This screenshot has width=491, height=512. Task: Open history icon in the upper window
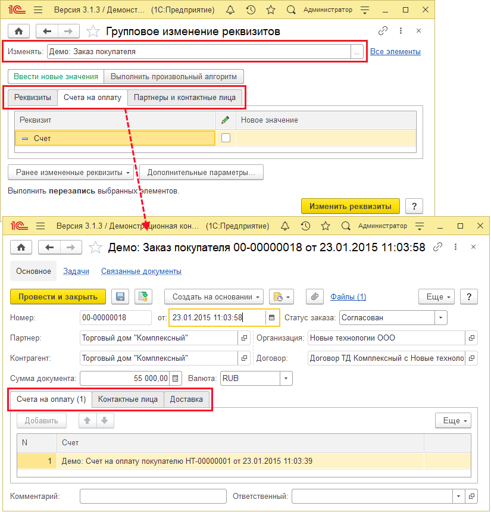click(251, 10)
